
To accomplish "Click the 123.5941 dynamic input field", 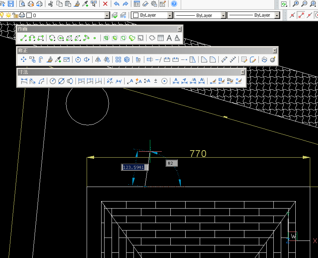I will click(134, 167).
